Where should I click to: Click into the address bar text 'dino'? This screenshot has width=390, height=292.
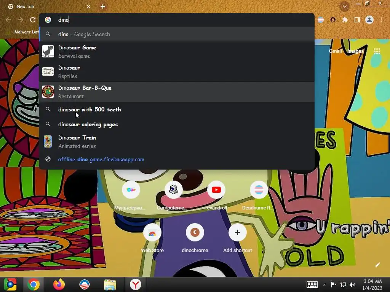[x=63, y=20]
